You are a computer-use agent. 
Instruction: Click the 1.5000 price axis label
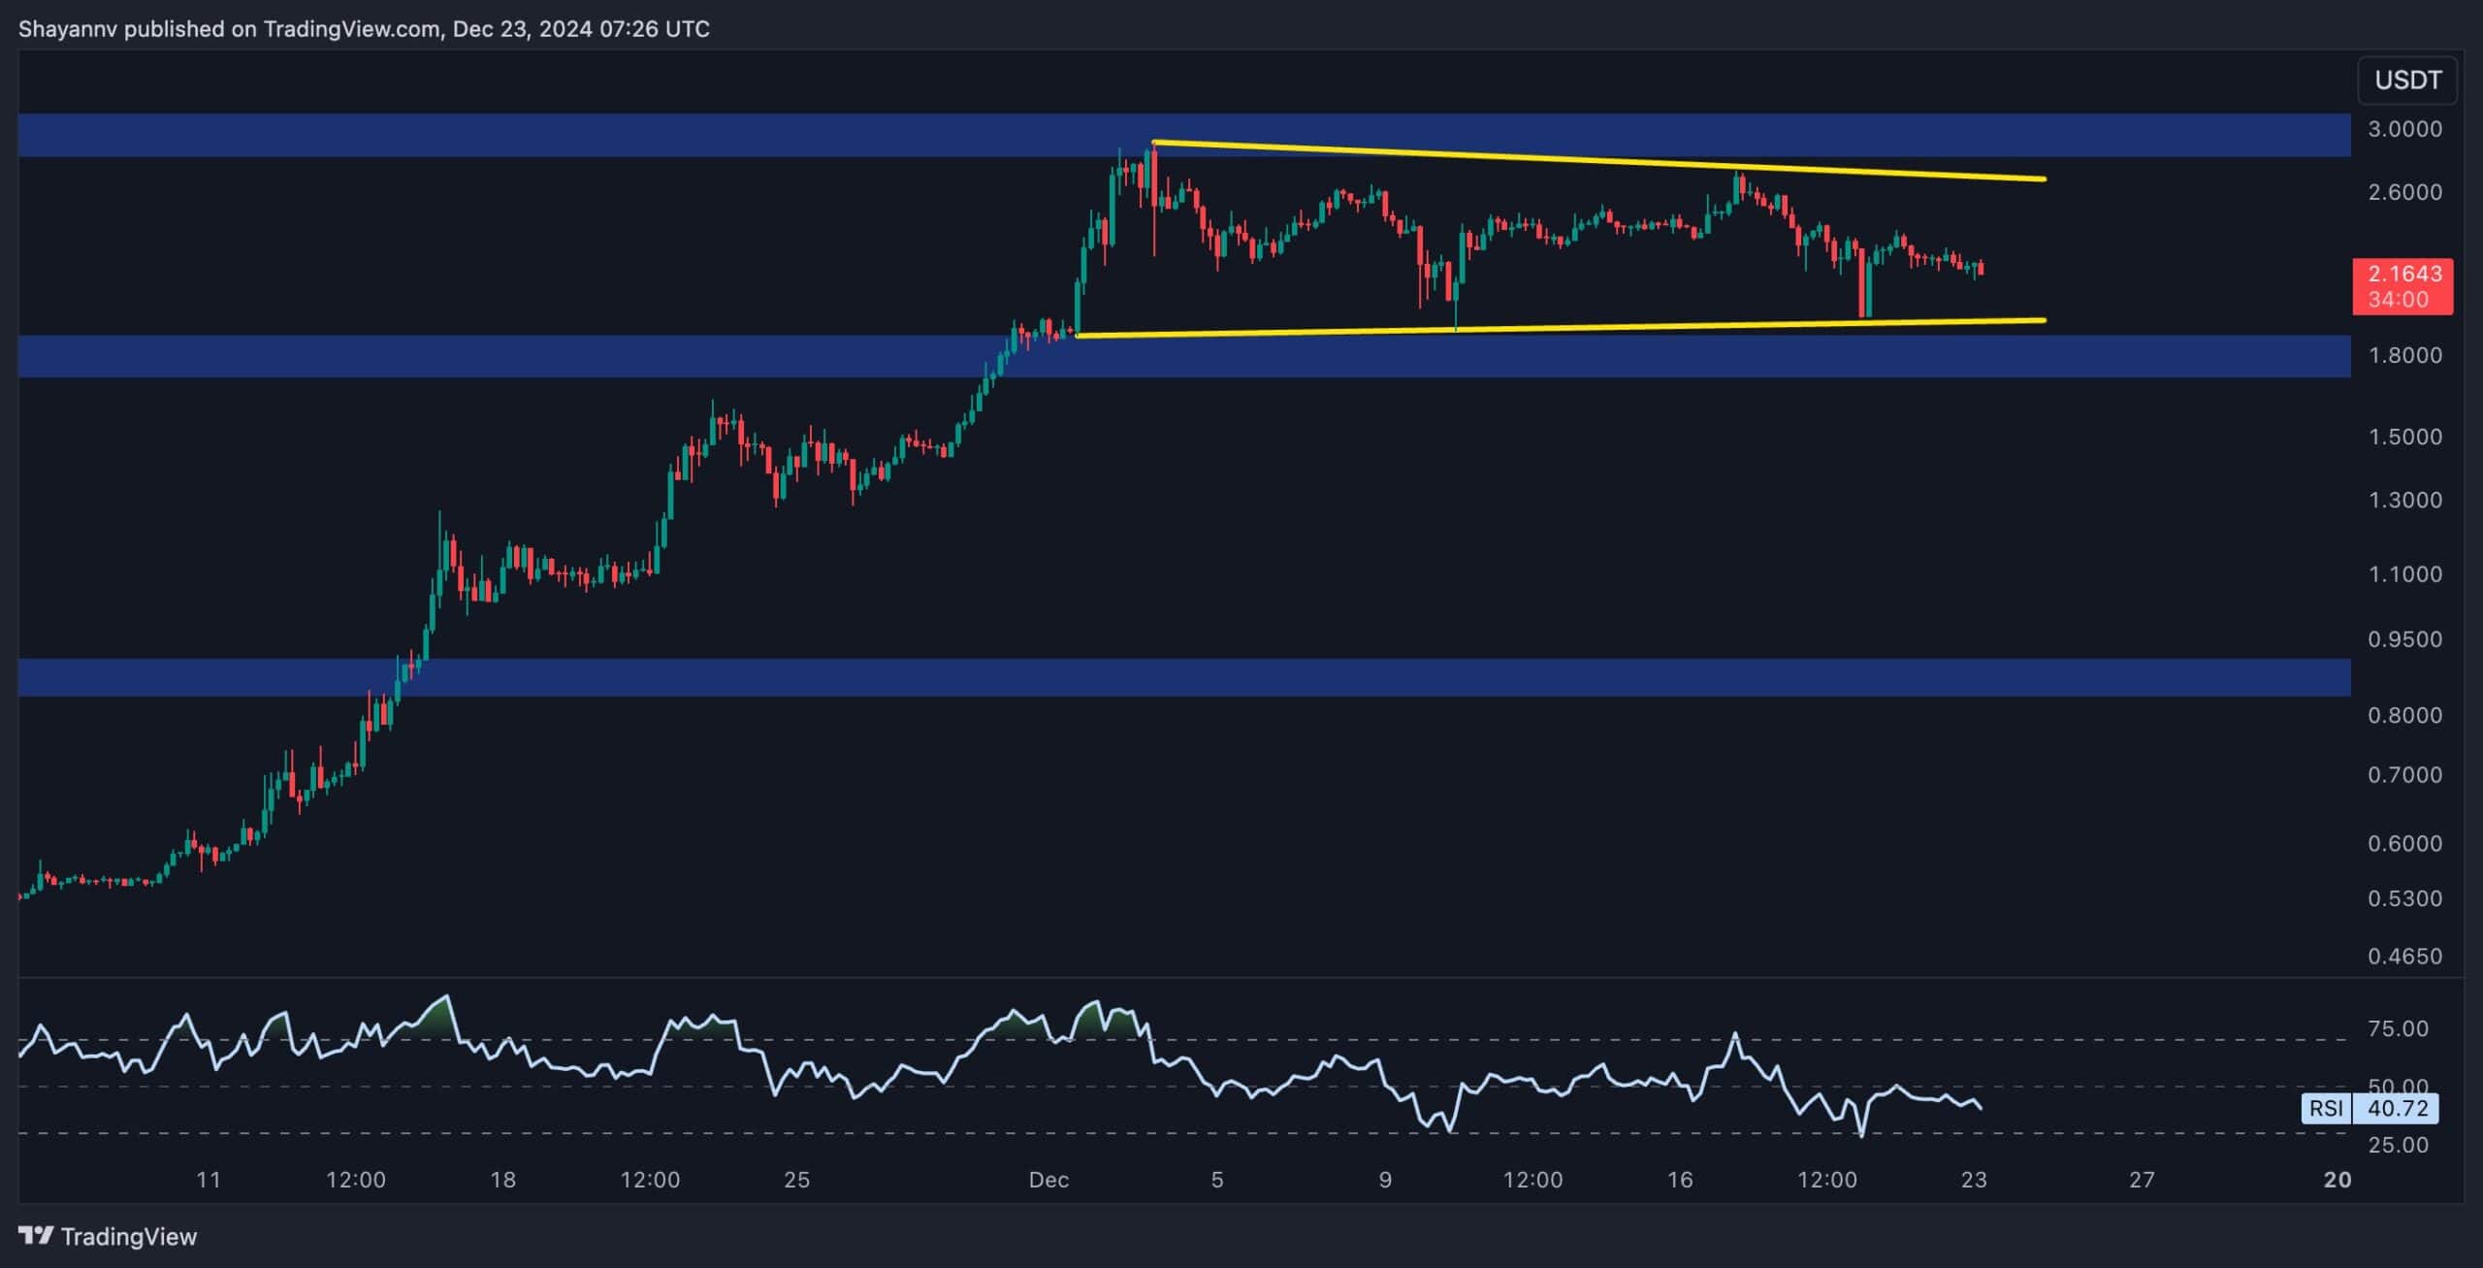coord(2404,437)
